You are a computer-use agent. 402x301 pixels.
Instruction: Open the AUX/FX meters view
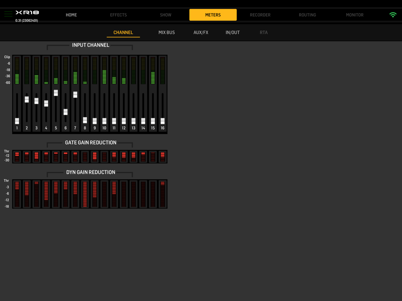coord(201,33)
